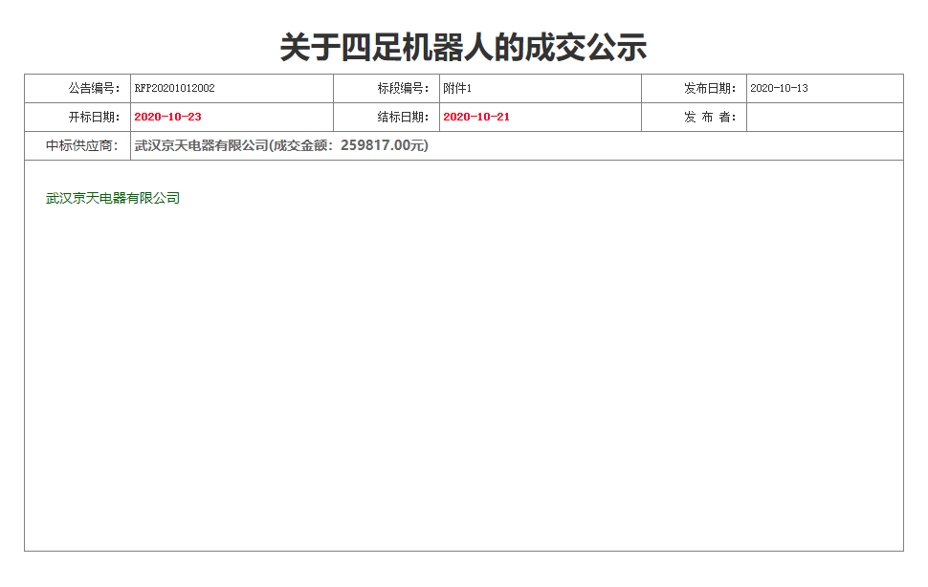This screenshot has height=587, width=928.
Task: Select the 公告编号 label
Action: point(95,89)
